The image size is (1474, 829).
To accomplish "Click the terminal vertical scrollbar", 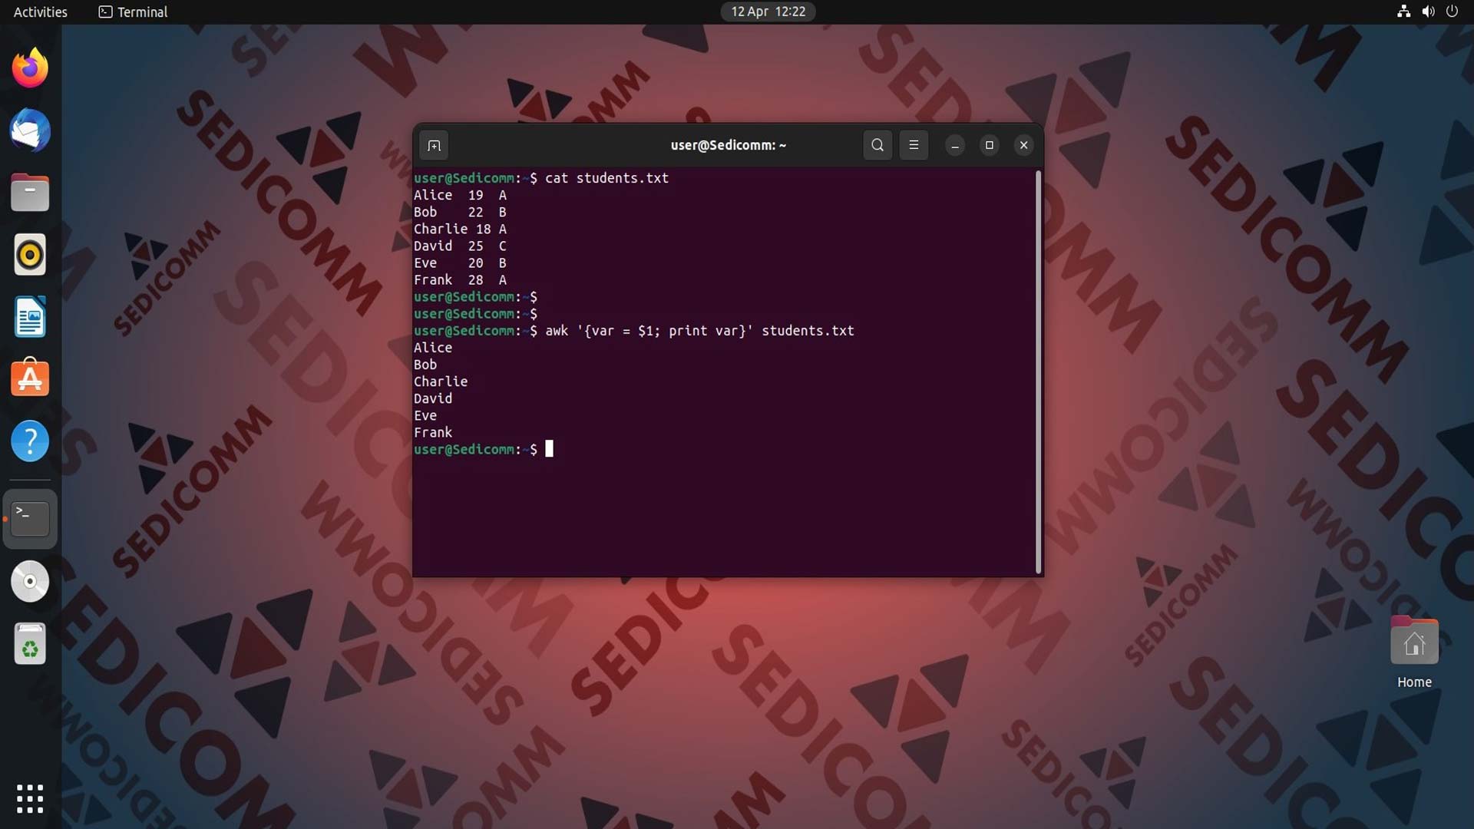I will click(x=1038, y=372).
